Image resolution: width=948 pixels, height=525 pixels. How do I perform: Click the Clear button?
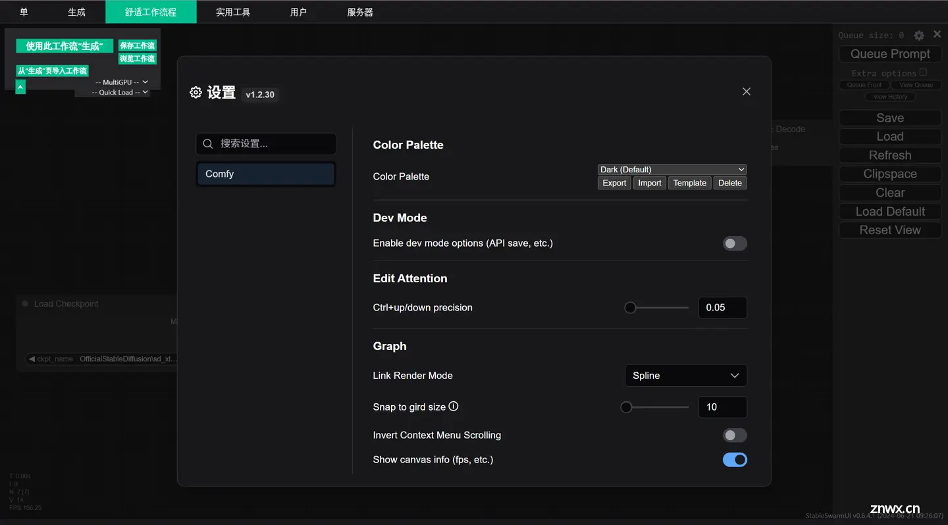tap(890, 193)
